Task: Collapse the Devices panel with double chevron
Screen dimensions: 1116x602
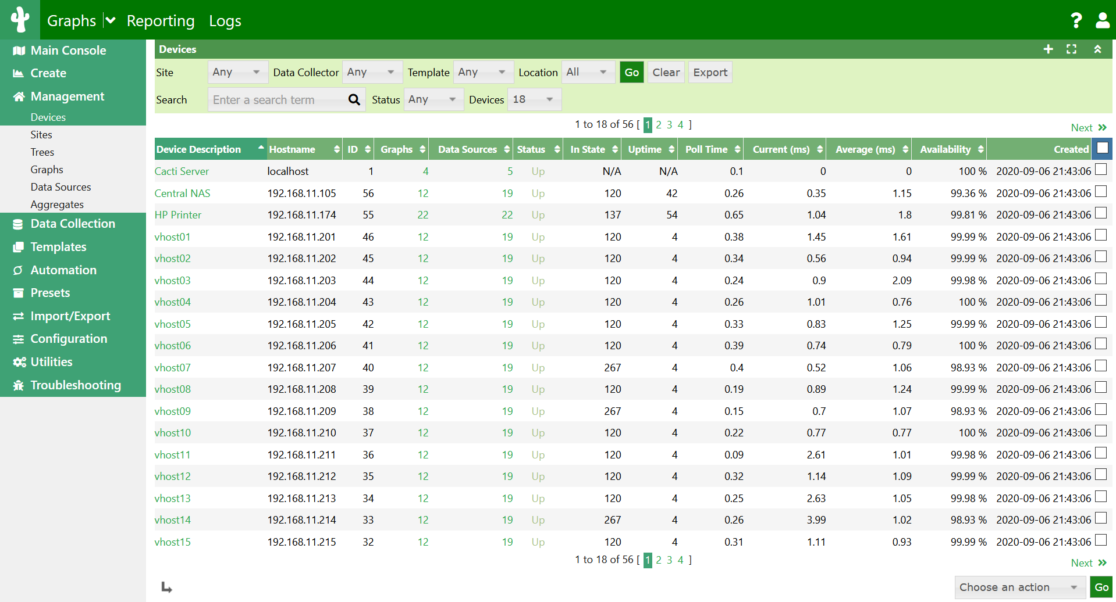Action: click(x=1098, y=49)
